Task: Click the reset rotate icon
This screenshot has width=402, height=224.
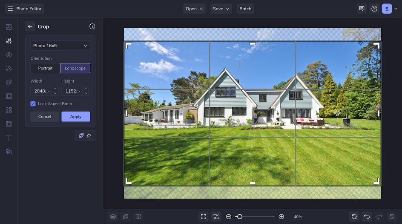Action: tap(354, 217)
